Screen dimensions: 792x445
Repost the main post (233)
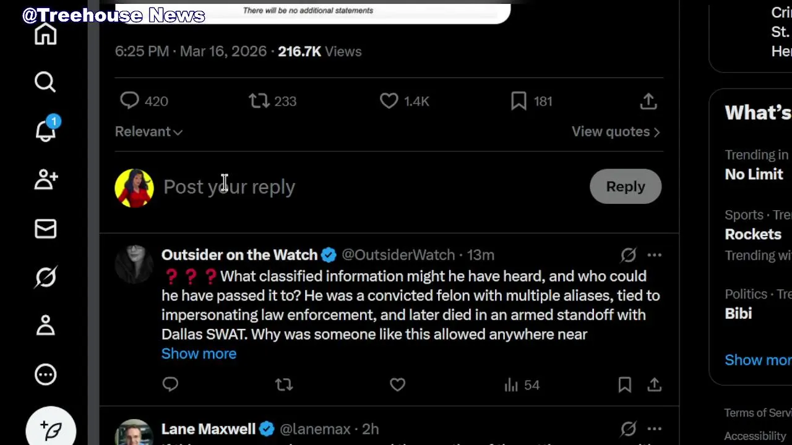[259, 101]
